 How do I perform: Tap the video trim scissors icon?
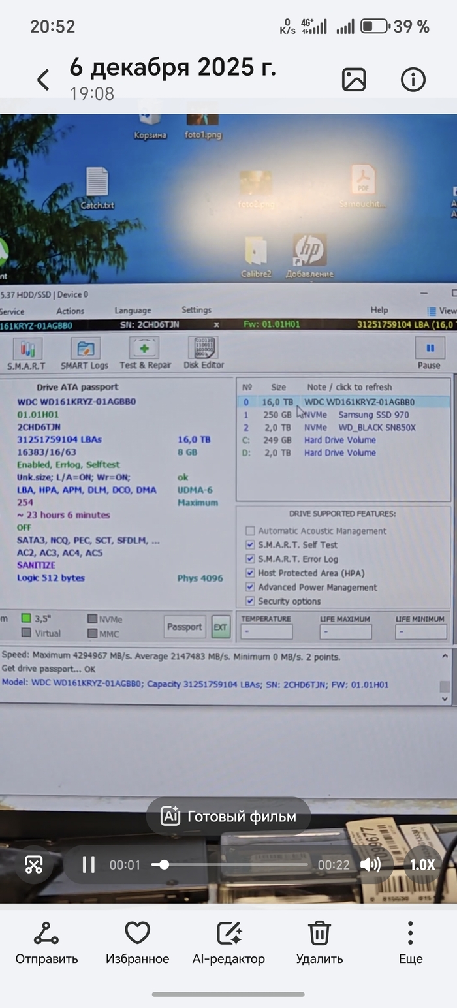tap(34, 864)
